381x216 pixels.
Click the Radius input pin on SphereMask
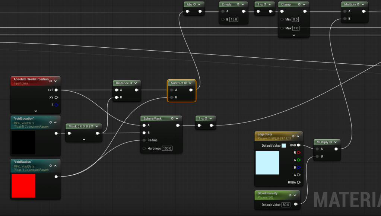tap(144, 140)
